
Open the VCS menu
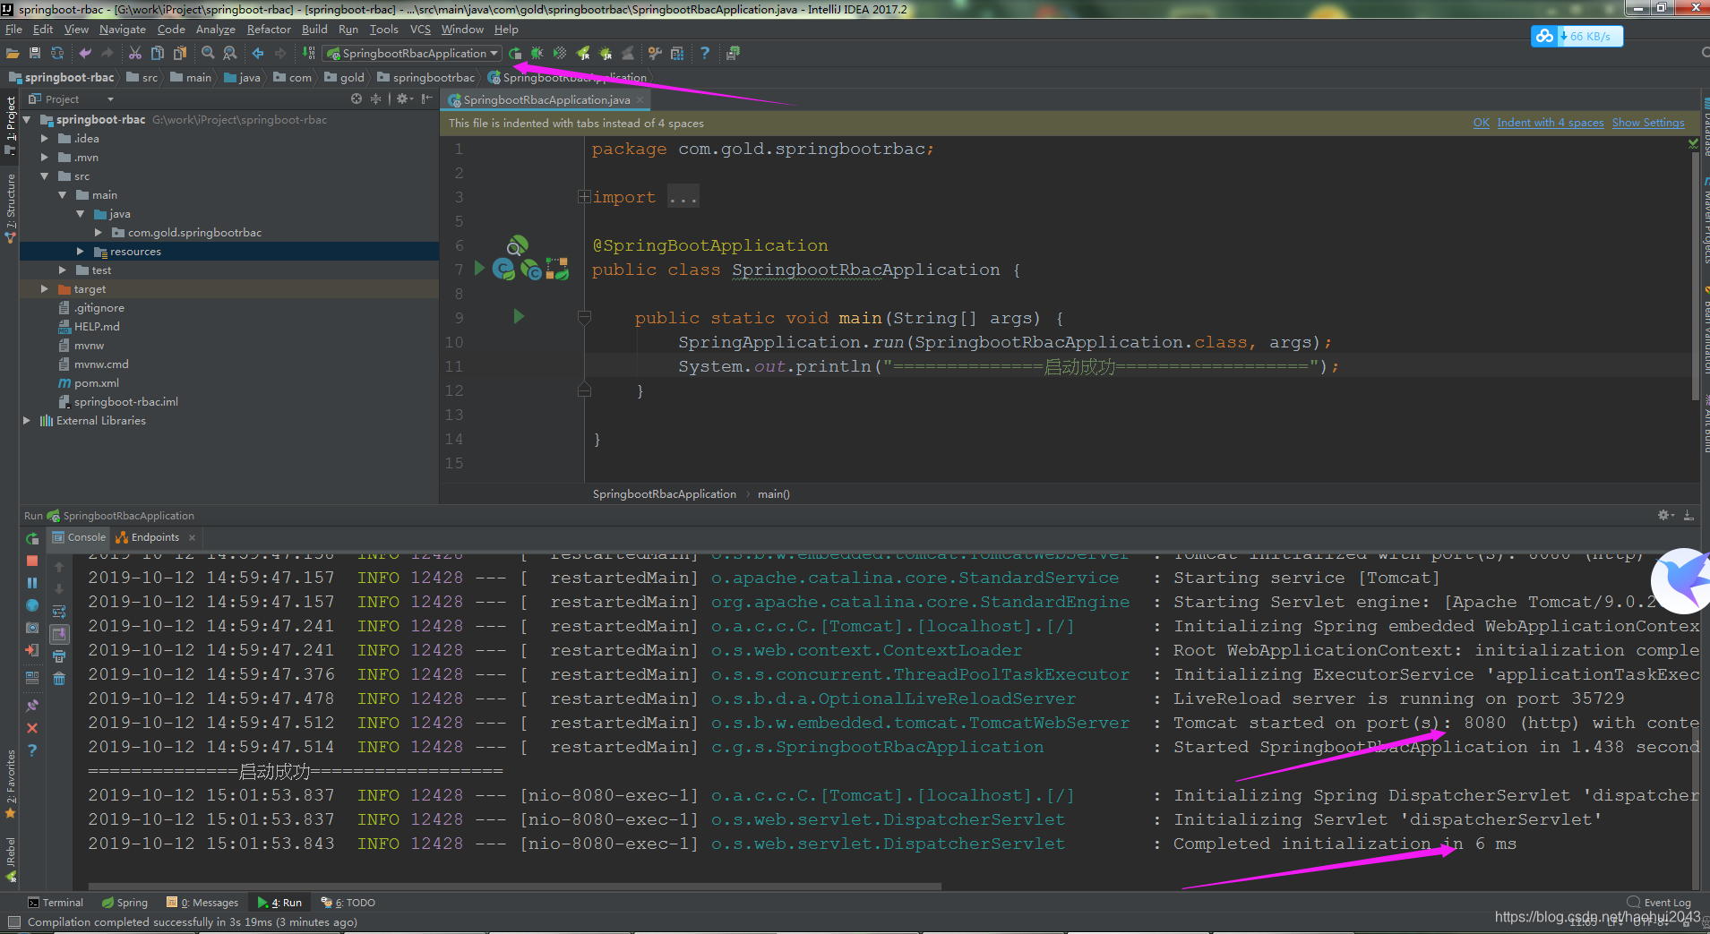point(420,30)
